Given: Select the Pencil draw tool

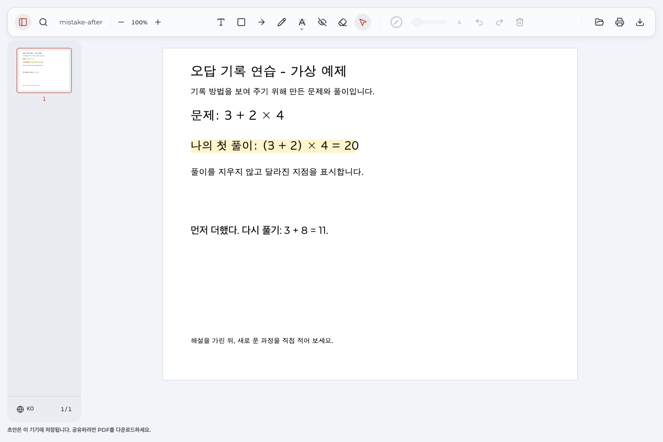Looking at the screenshot, I should (282, 22).
